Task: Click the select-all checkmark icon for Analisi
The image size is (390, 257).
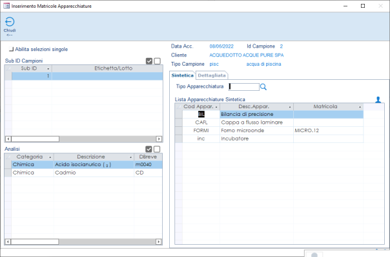Action: (x=149, y=149)
